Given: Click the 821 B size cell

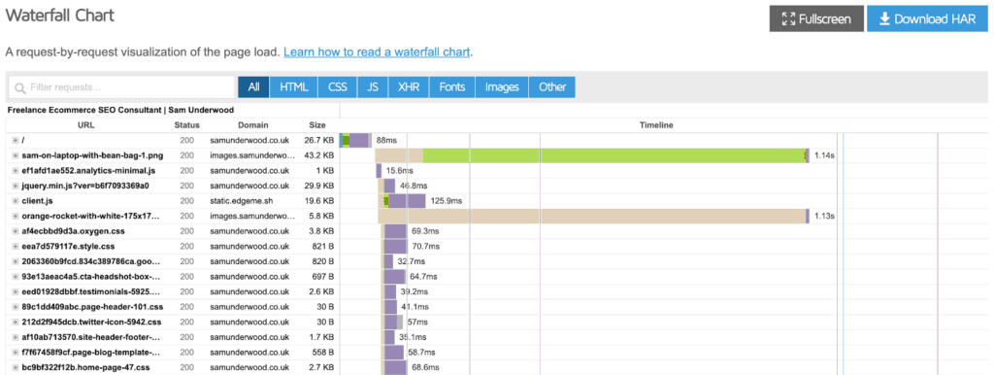Looking at the screenshot, I should [324, 246].
